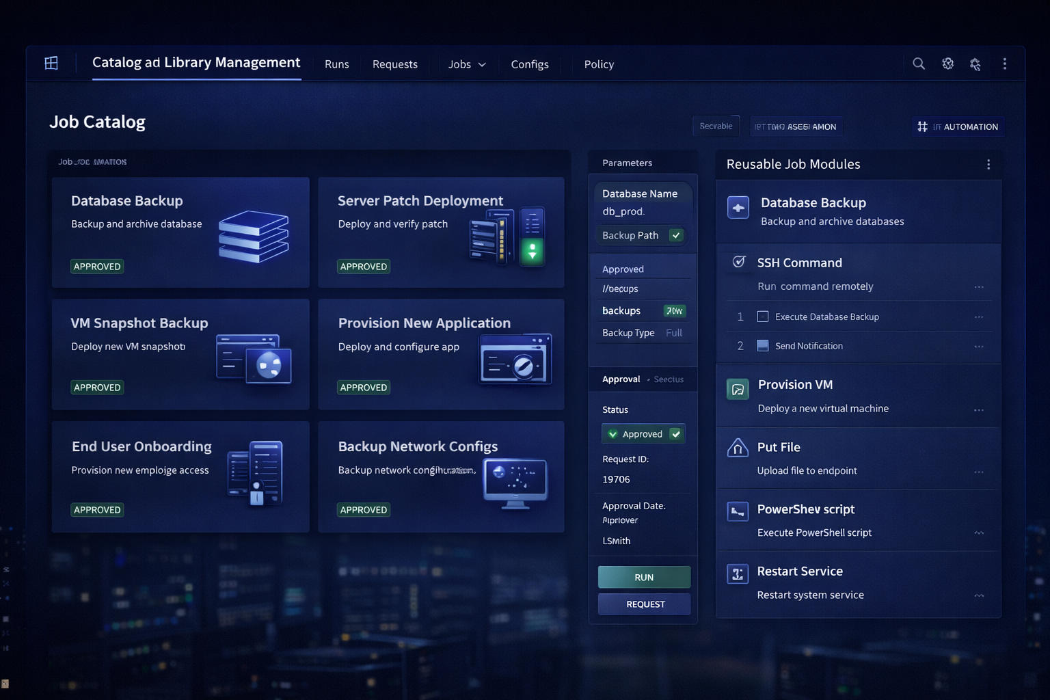Select the Server Patch Deployment job card
This screenshot has width=1050, height=700.
441,232
